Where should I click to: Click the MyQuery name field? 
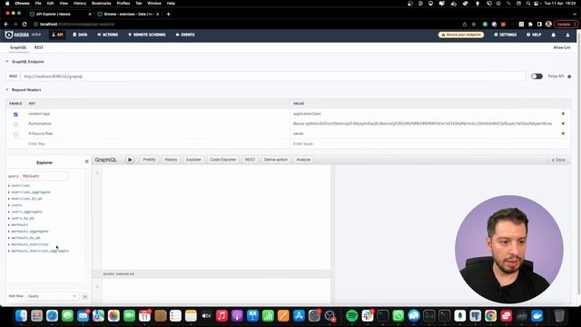(x=44, y=176)
